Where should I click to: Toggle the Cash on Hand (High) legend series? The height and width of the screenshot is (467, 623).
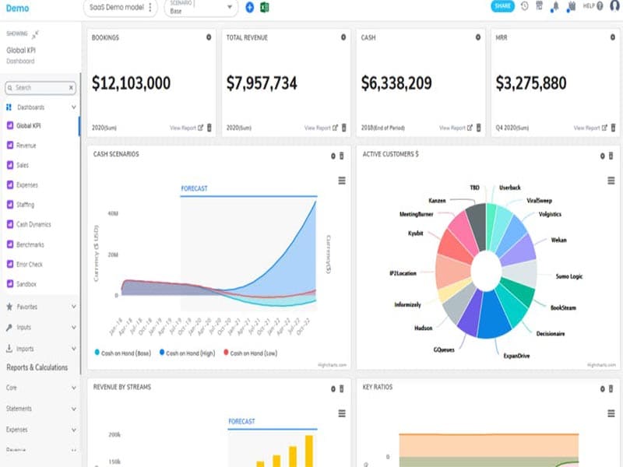tap(187, 353)
